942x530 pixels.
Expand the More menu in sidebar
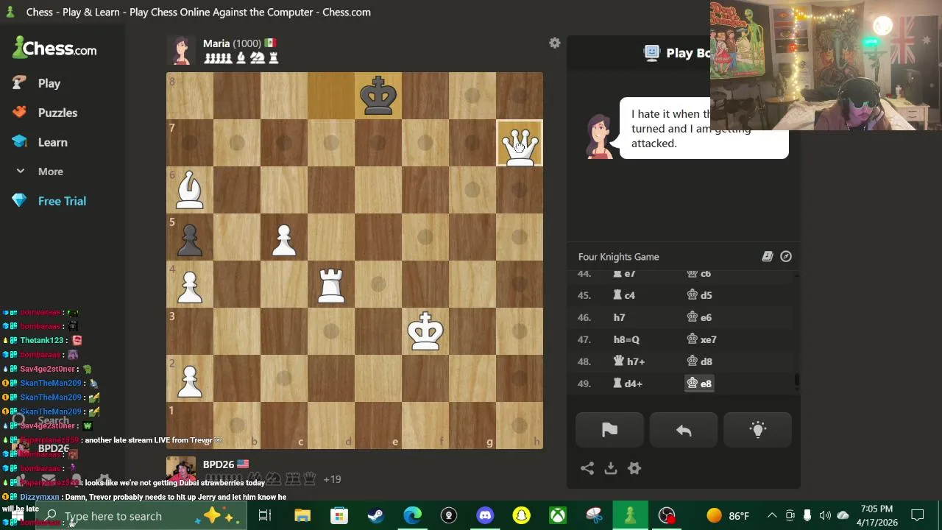(50, 172)
